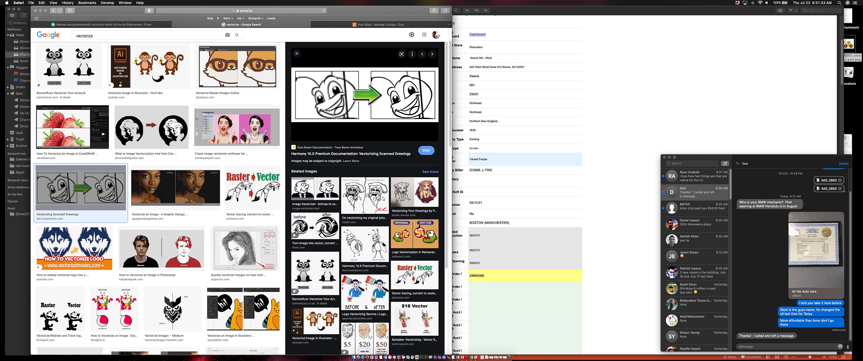Click Safari privacy shield icon
Image resolution: width=863 pixels, height=361 pixels.
pyautogui.click(x=149, y=11)
